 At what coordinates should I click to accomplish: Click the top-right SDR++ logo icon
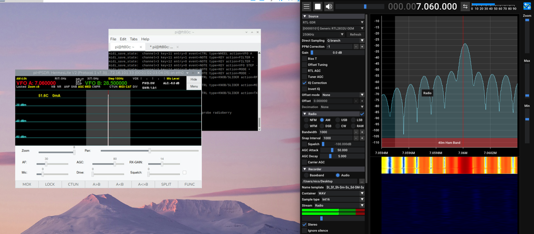[x=527, y=6]
